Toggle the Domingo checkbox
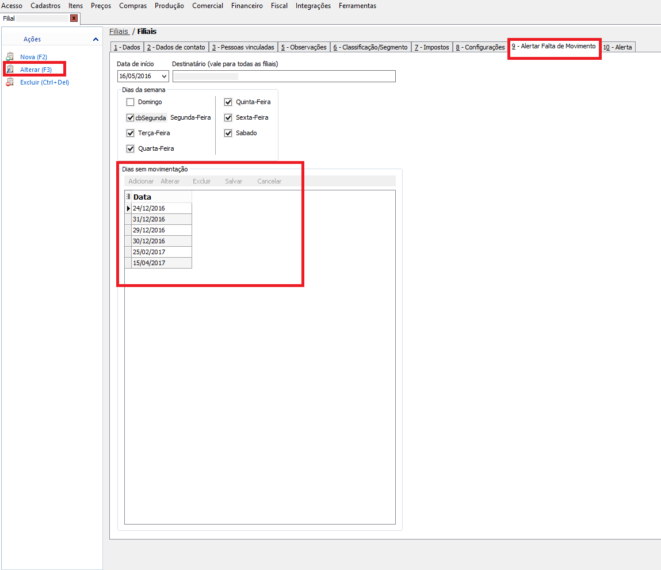Viewport: 661px width, 570px height. coord(130,102)
